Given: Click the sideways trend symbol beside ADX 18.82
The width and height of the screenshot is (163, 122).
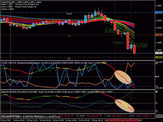Looking at the screenshot, I should (151, 116).
